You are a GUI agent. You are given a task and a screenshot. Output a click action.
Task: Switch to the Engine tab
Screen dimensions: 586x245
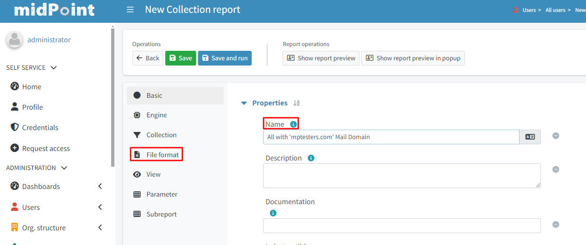pyautogui.click(x=156, y=115)
